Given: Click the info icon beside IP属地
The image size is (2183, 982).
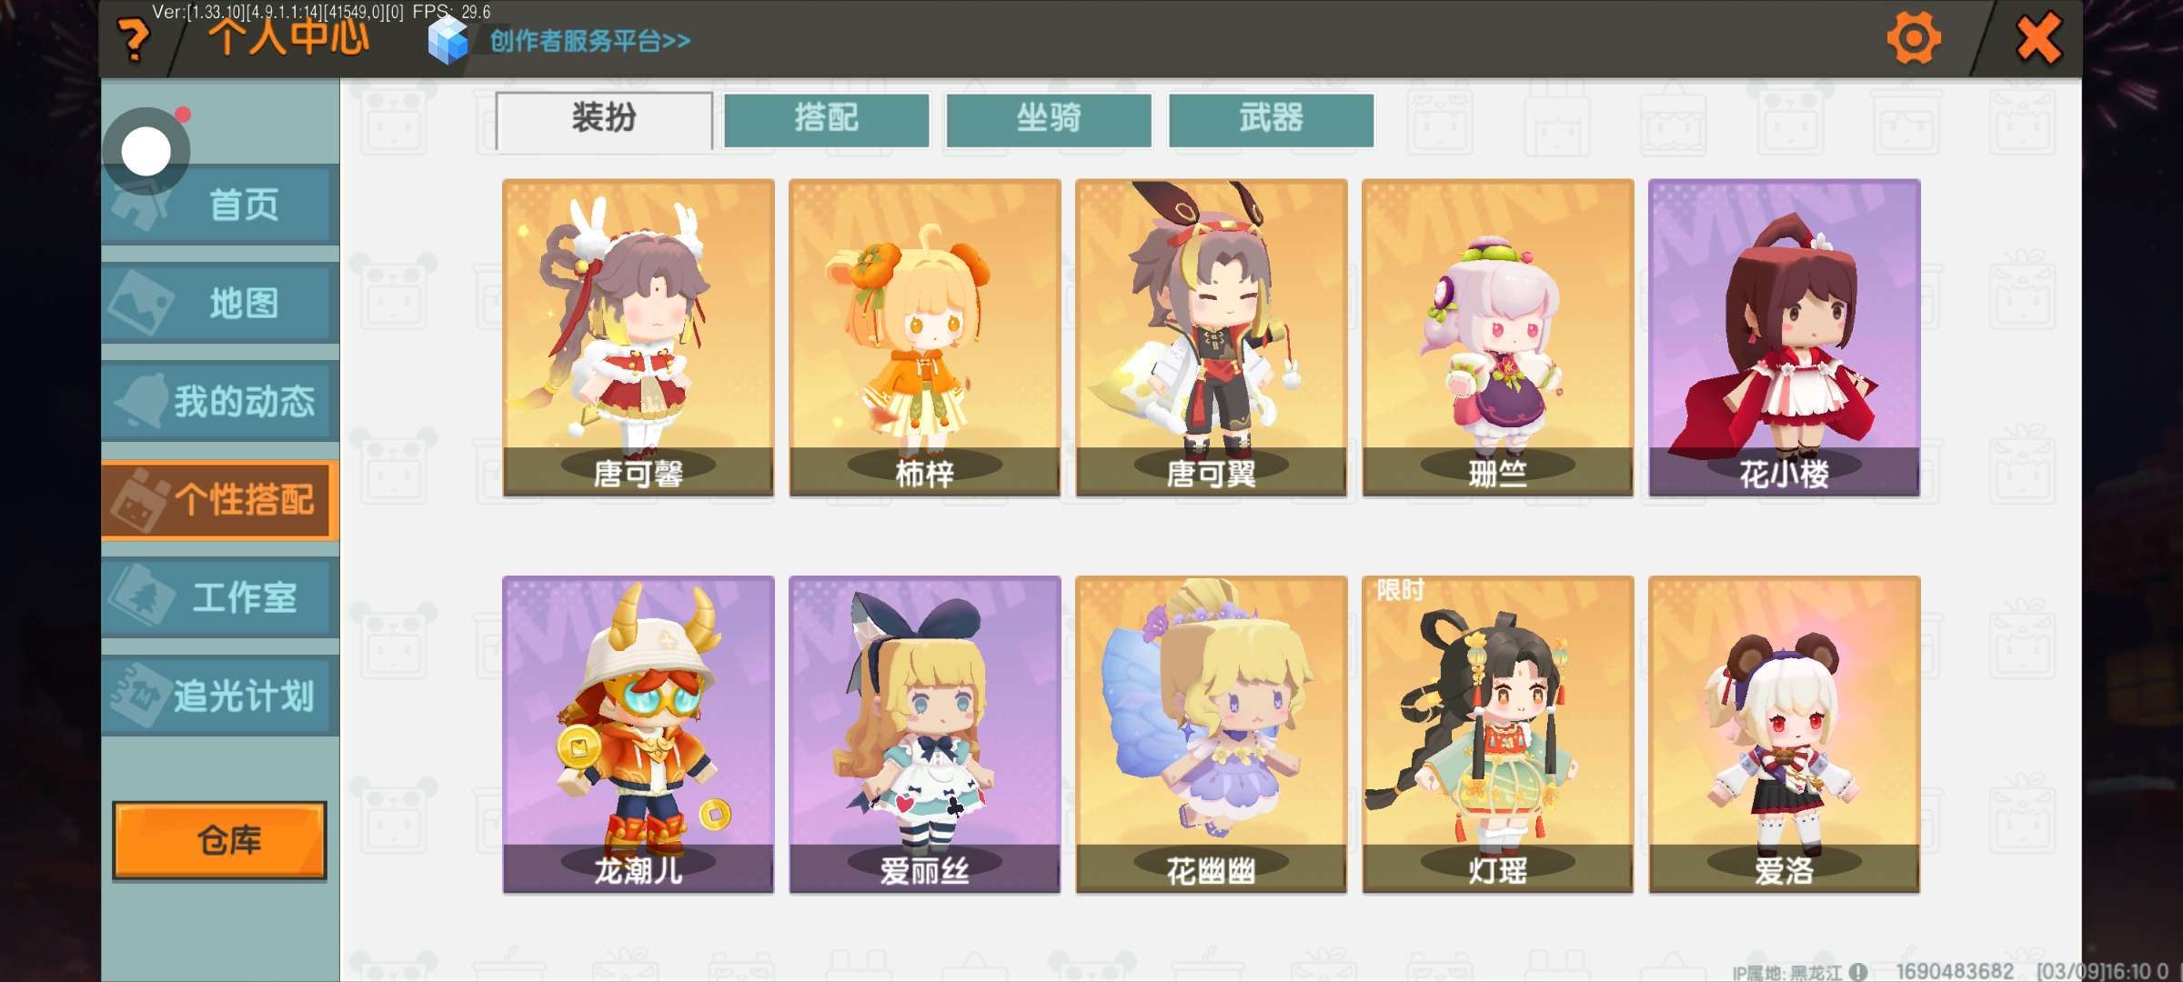Looking at the screenshot, I should coord(1858,972).
